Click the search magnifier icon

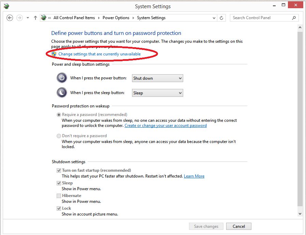tap(294, 18)
